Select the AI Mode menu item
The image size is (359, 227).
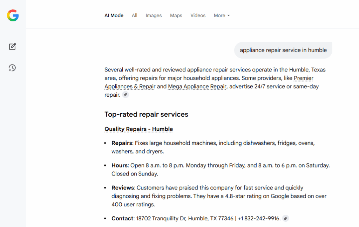tap(114, 15)
